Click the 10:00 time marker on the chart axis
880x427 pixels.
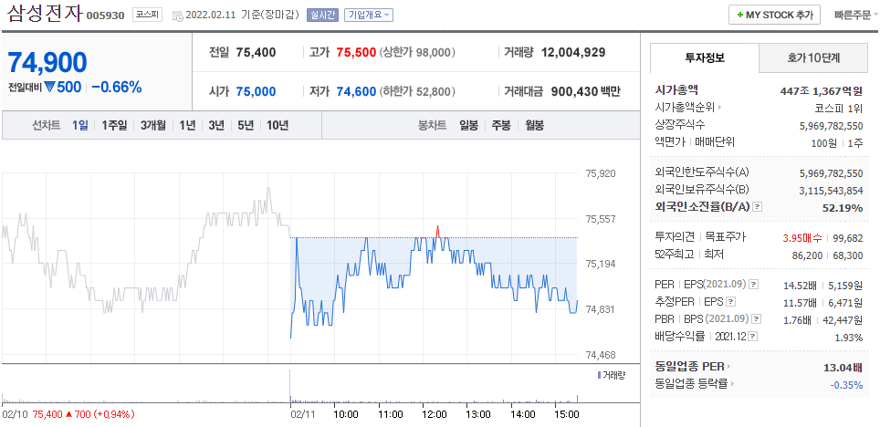pyautogui.click(x=345, y=414)
